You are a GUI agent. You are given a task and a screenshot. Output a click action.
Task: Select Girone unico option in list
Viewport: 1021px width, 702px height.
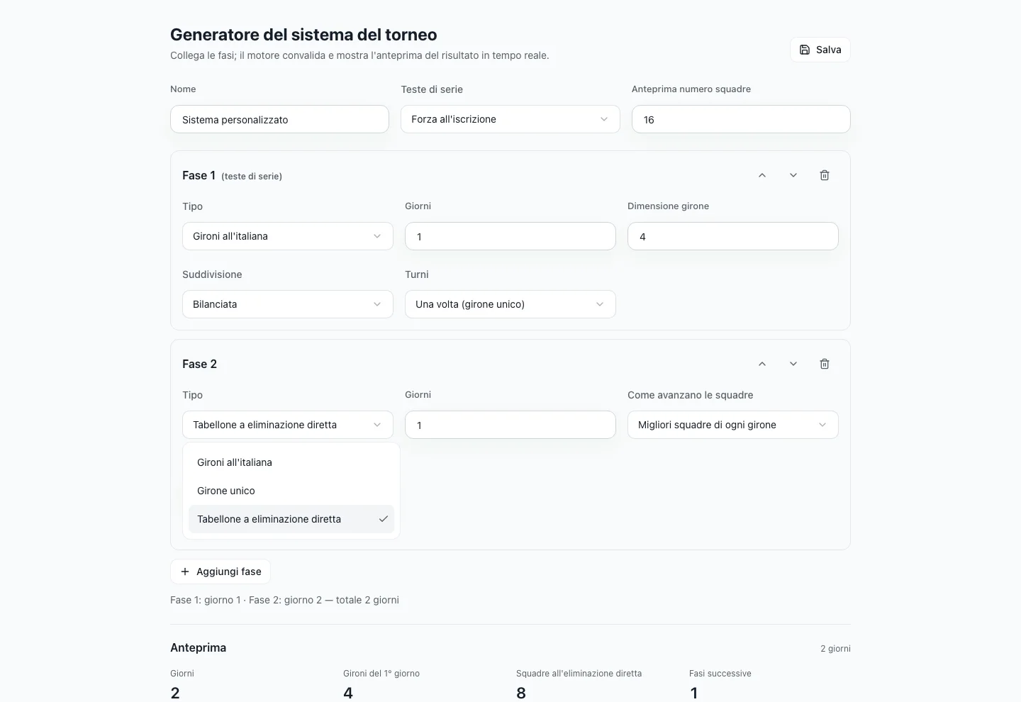click(x=291, y=491)
